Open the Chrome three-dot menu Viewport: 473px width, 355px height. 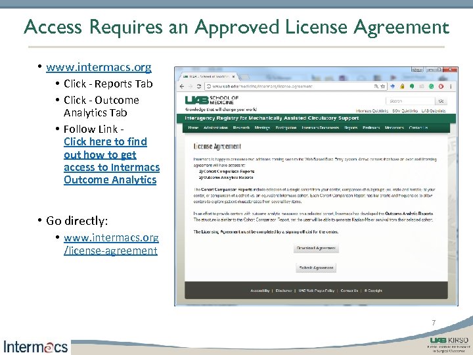click(x=451, y=86)
